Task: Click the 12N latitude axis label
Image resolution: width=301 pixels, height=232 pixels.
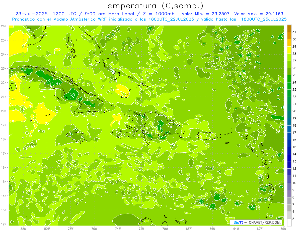Action: point(4,224)
